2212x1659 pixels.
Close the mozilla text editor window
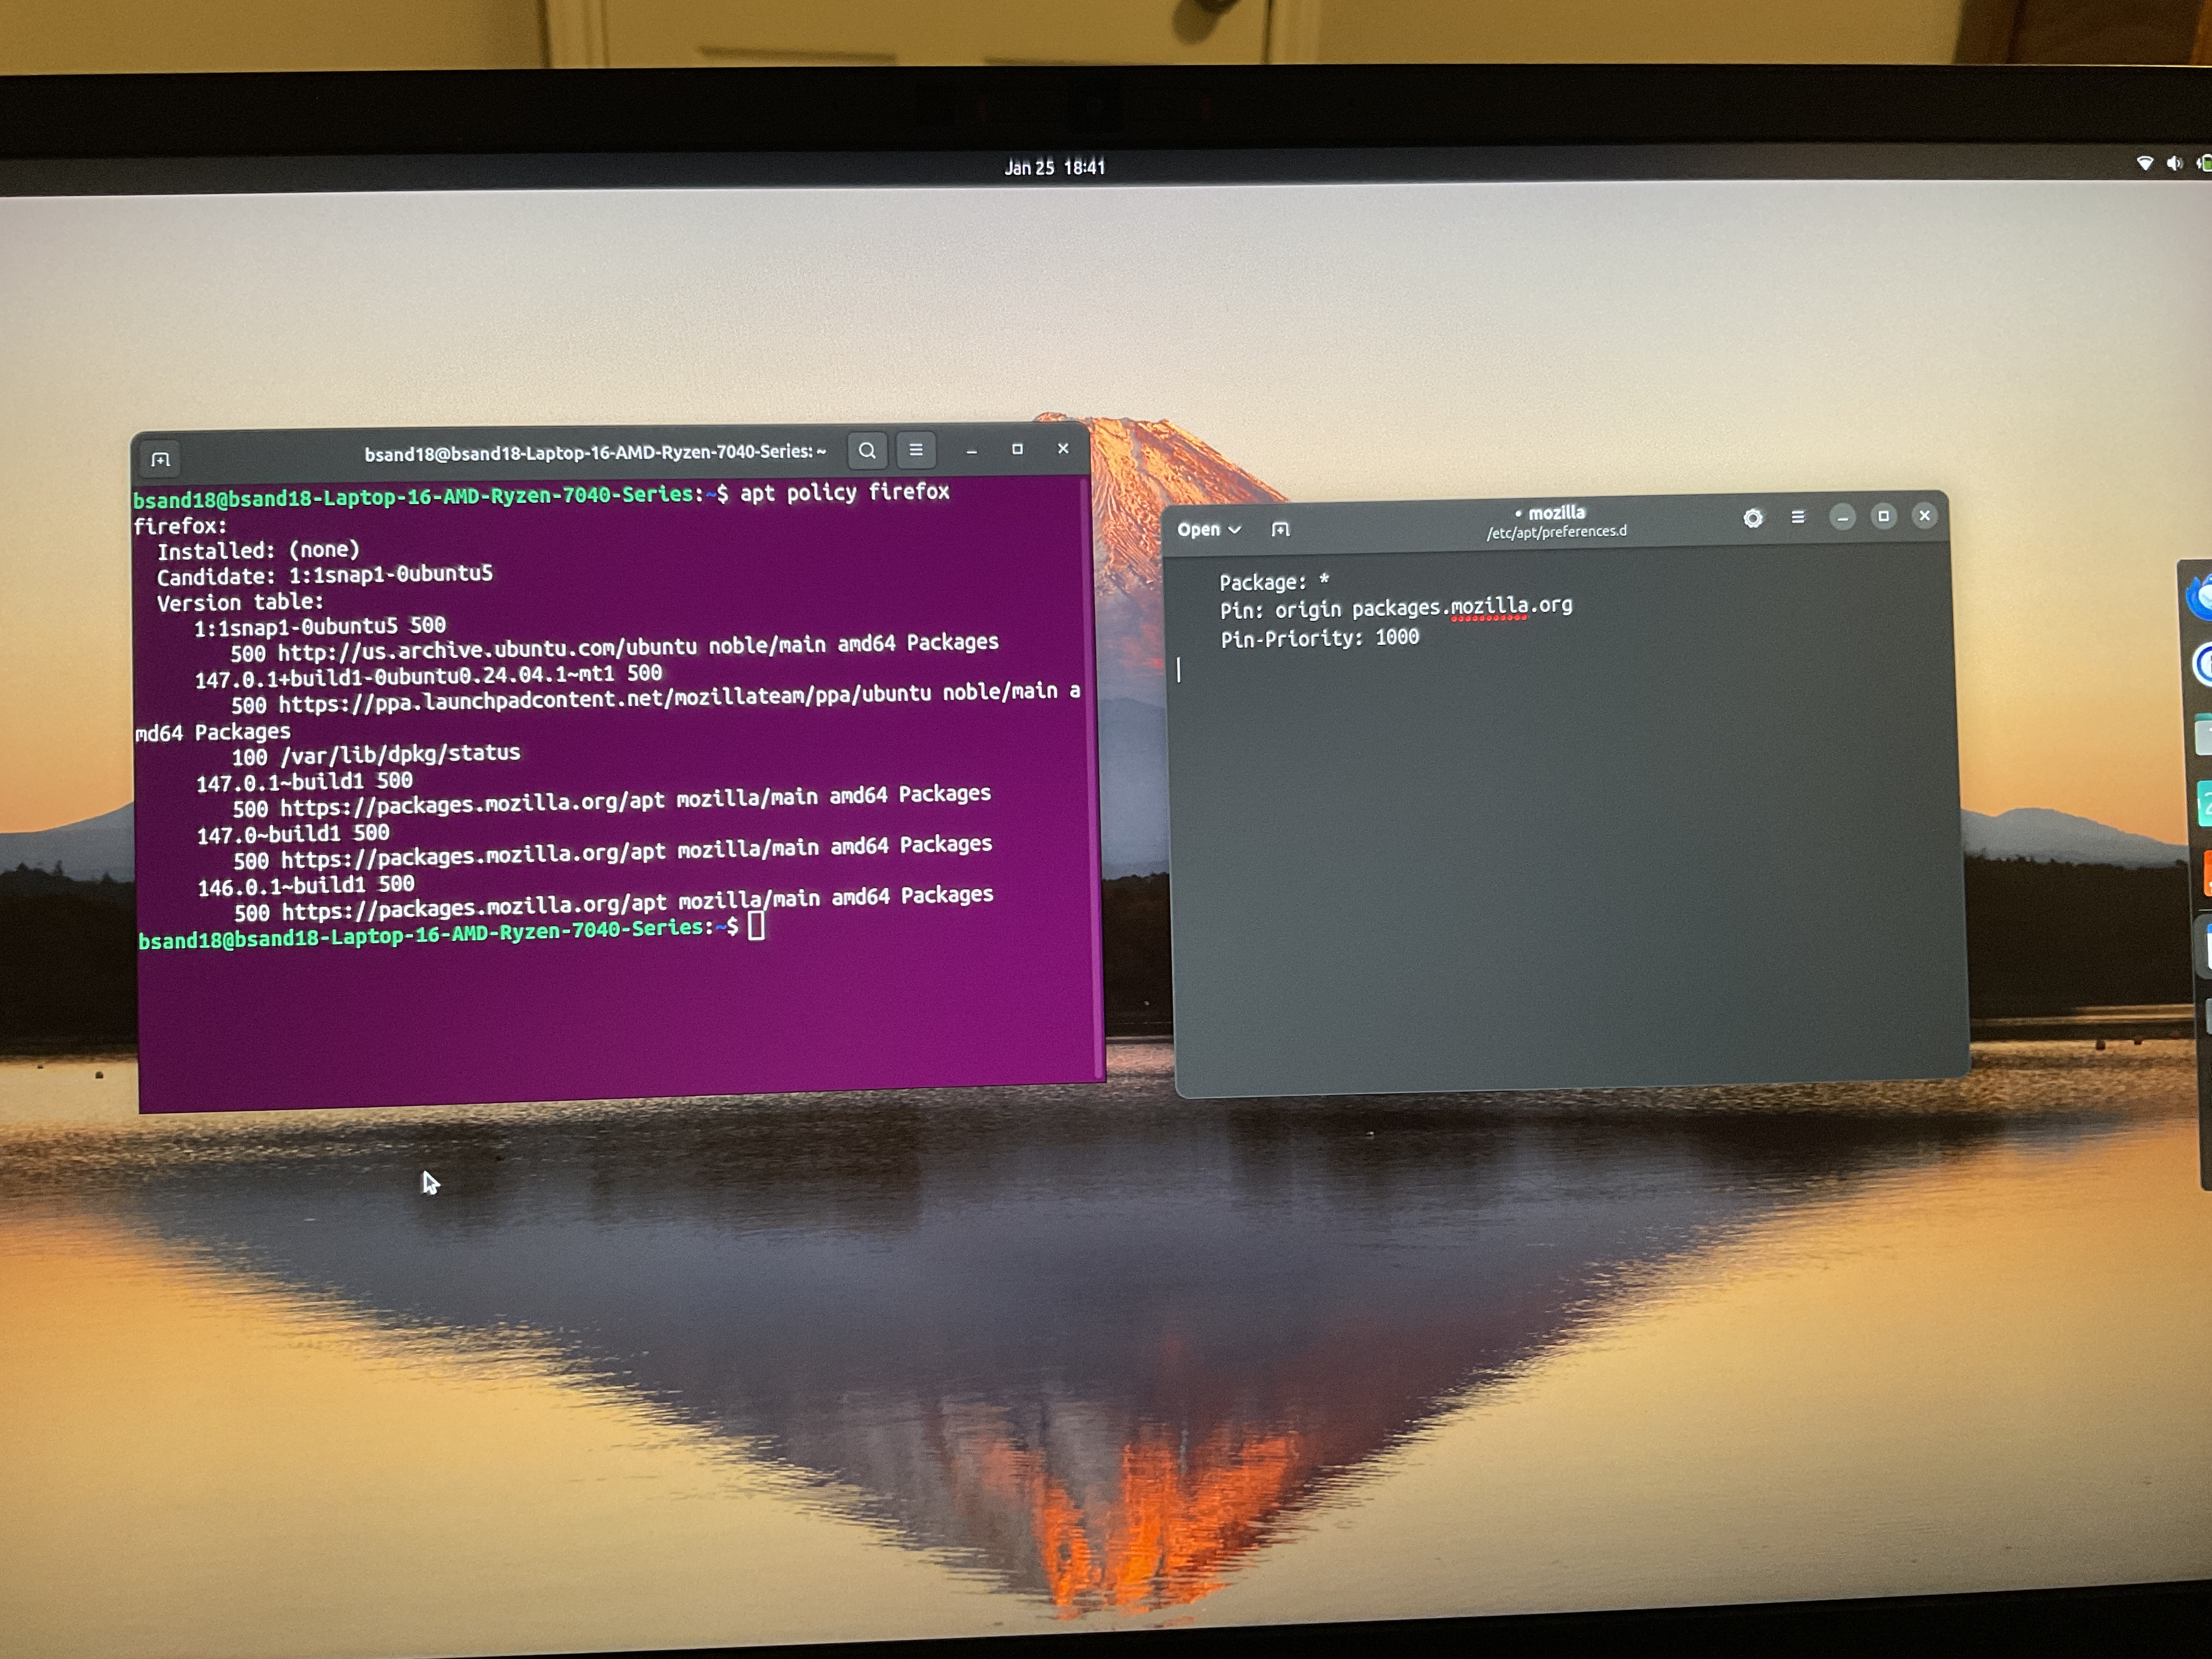[x=1924, y=516]
